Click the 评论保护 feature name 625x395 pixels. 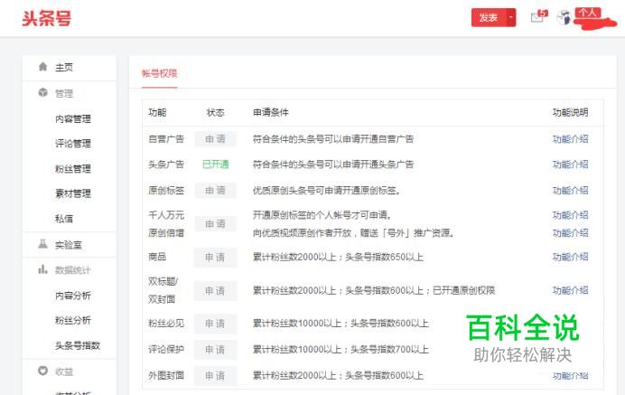click(166, 350)
